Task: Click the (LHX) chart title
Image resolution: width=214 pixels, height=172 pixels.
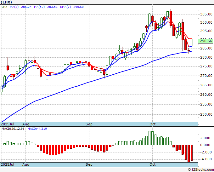Action: click(x=6, y=2)
